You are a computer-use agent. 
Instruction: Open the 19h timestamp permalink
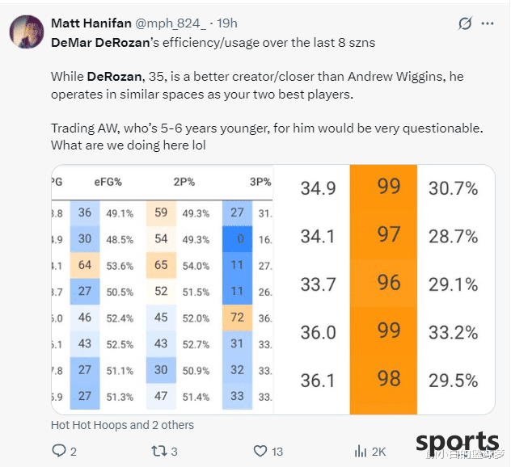pyautogui.click(x=227, y=23)
